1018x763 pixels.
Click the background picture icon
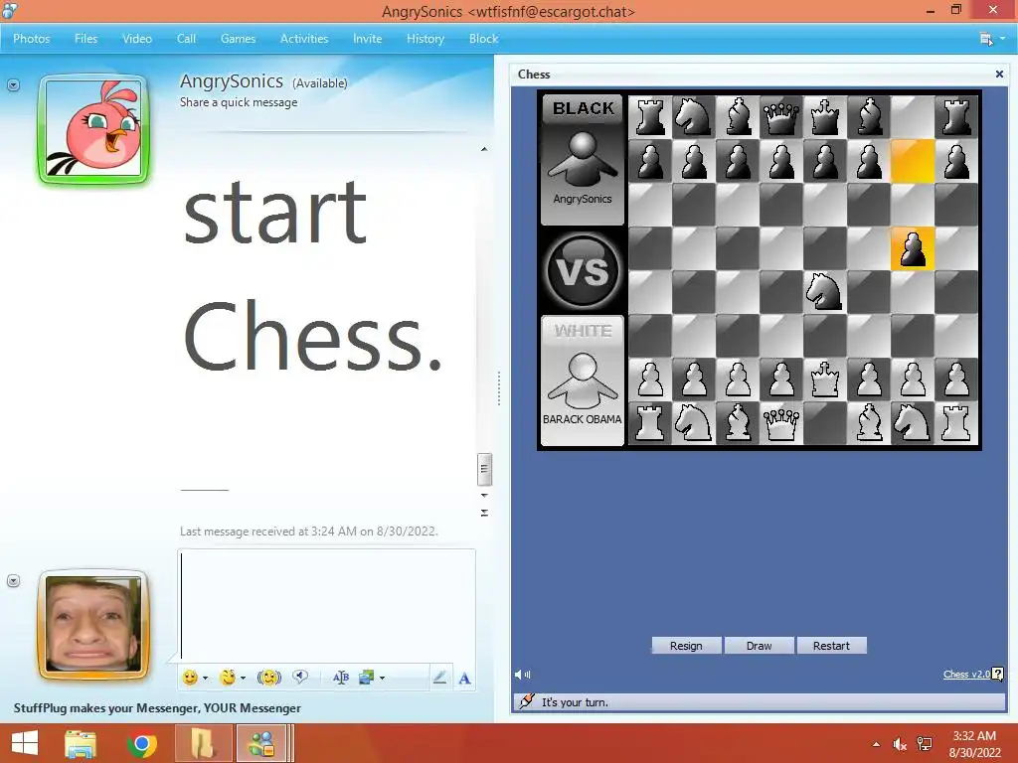pos(366,678)
